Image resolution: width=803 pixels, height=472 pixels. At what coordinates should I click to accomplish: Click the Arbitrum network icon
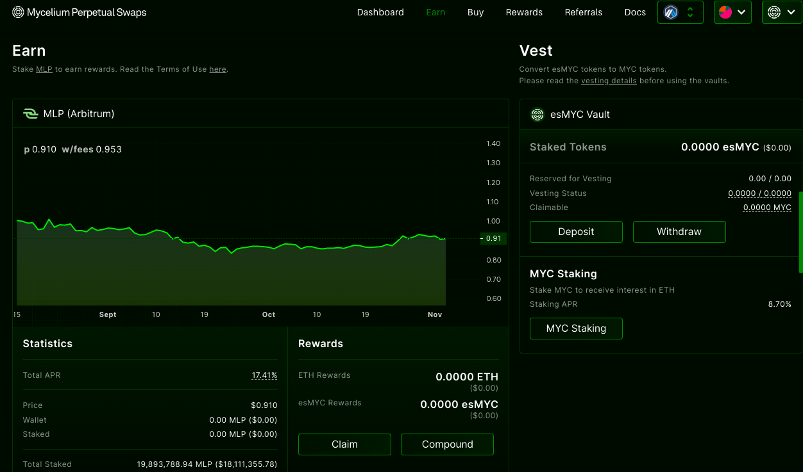[x=671, y=12]
